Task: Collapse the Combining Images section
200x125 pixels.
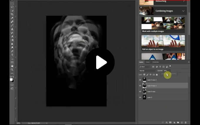Action: (x=183, y=11)
